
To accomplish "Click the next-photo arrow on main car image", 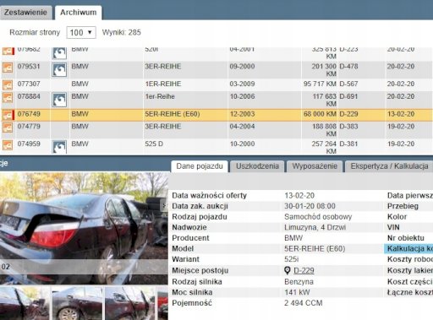I will tap(164, 205).
